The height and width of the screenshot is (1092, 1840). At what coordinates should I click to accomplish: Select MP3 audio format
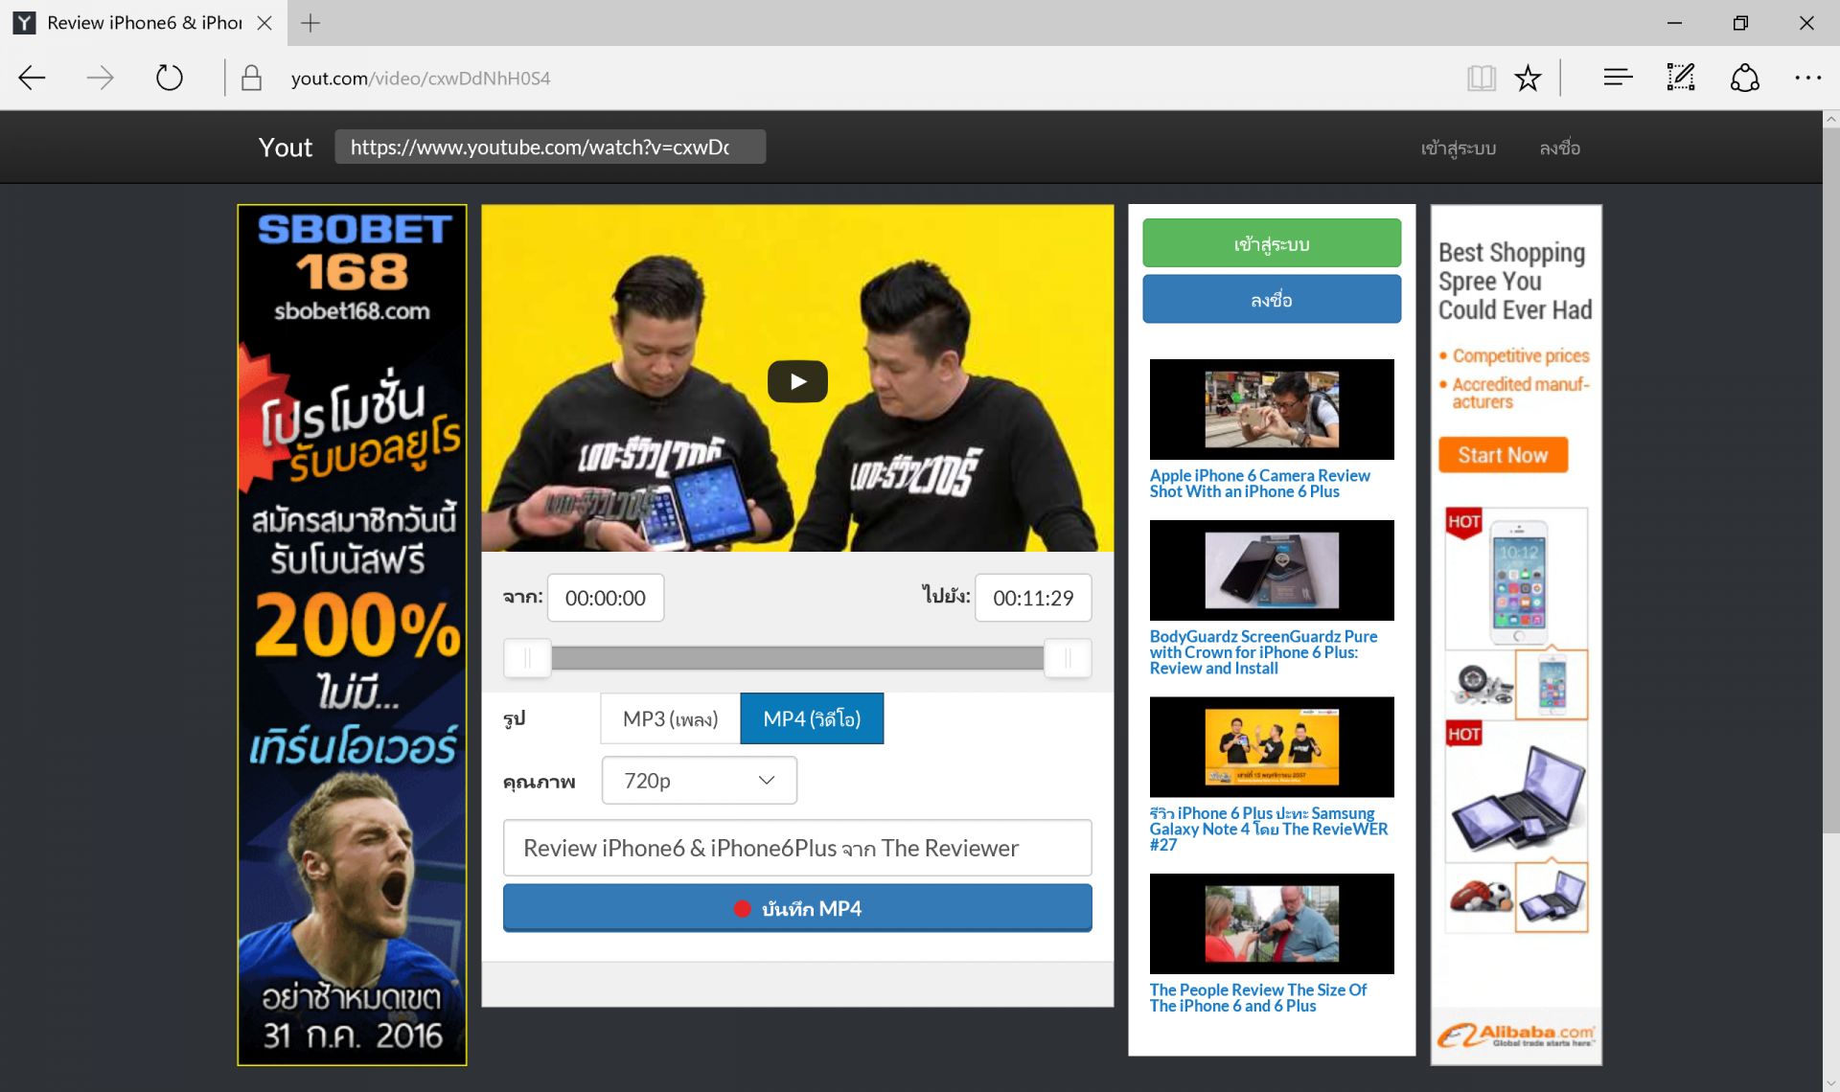670,718
